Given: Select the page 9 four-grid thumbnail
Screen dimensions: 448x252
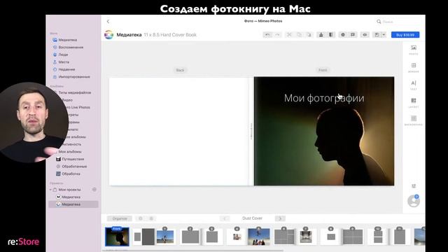Looking at the screenshot, I should click(x=353, y=237).
